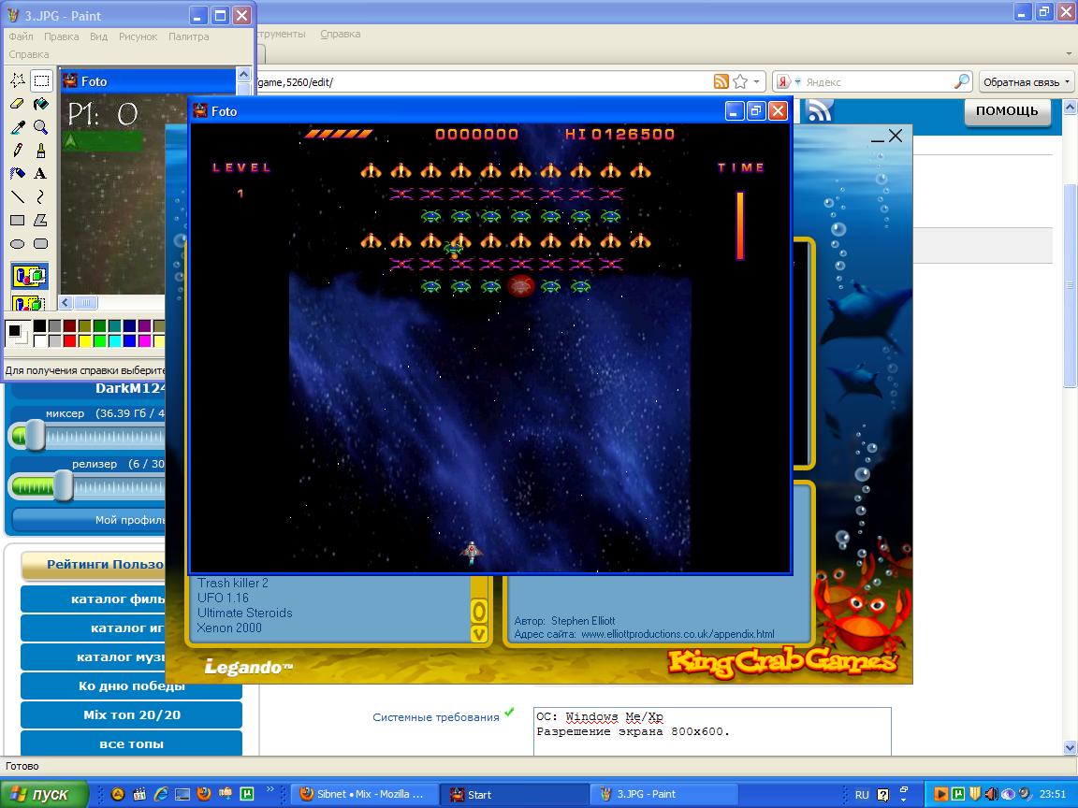
Task: Click the Системные требования text area
Action: (712, 731)
